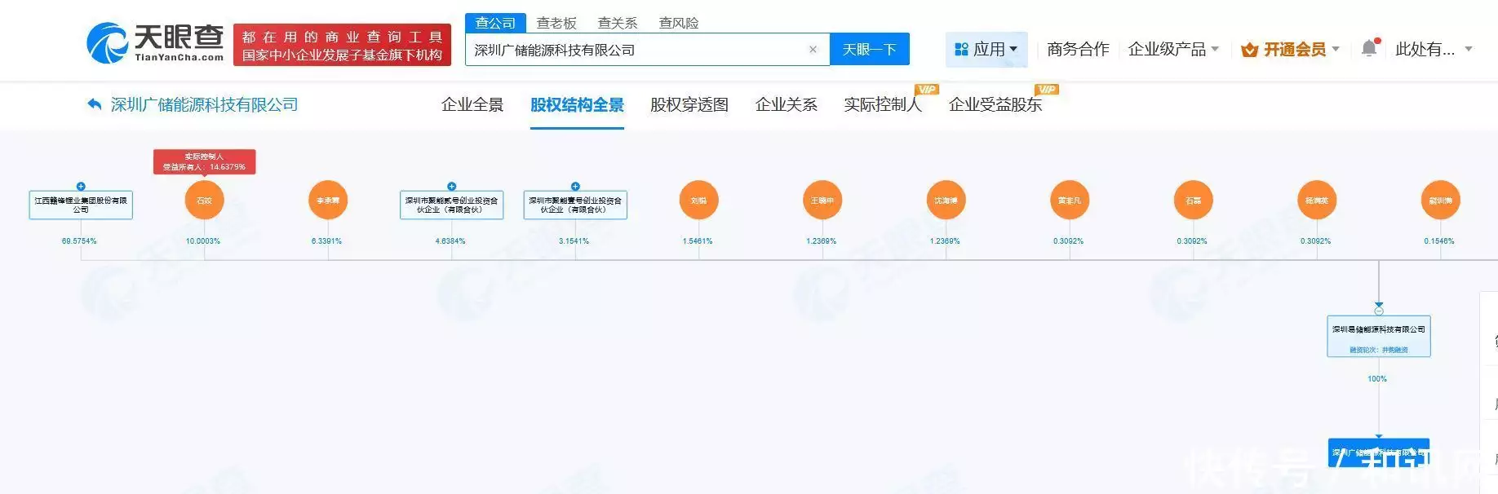Click the 江西赣锋锂业集团股份有限公司 node

81,205
